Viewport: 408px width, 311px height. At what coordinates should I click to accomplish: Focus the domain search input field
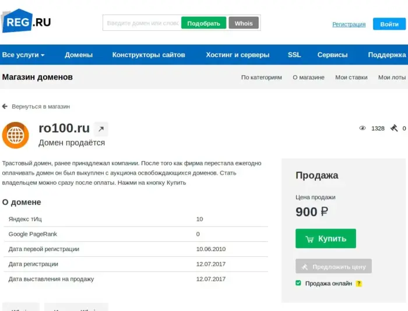click(x=143, y=23)
